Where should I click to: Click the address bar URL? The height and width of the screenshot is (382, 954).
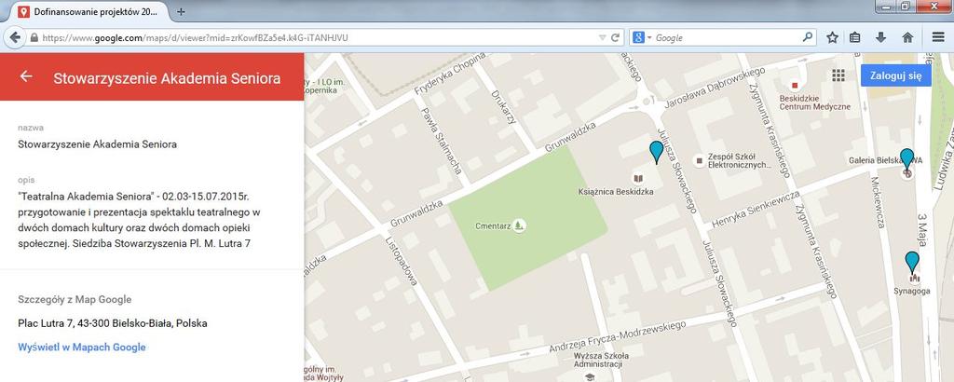tap(196, 37)
